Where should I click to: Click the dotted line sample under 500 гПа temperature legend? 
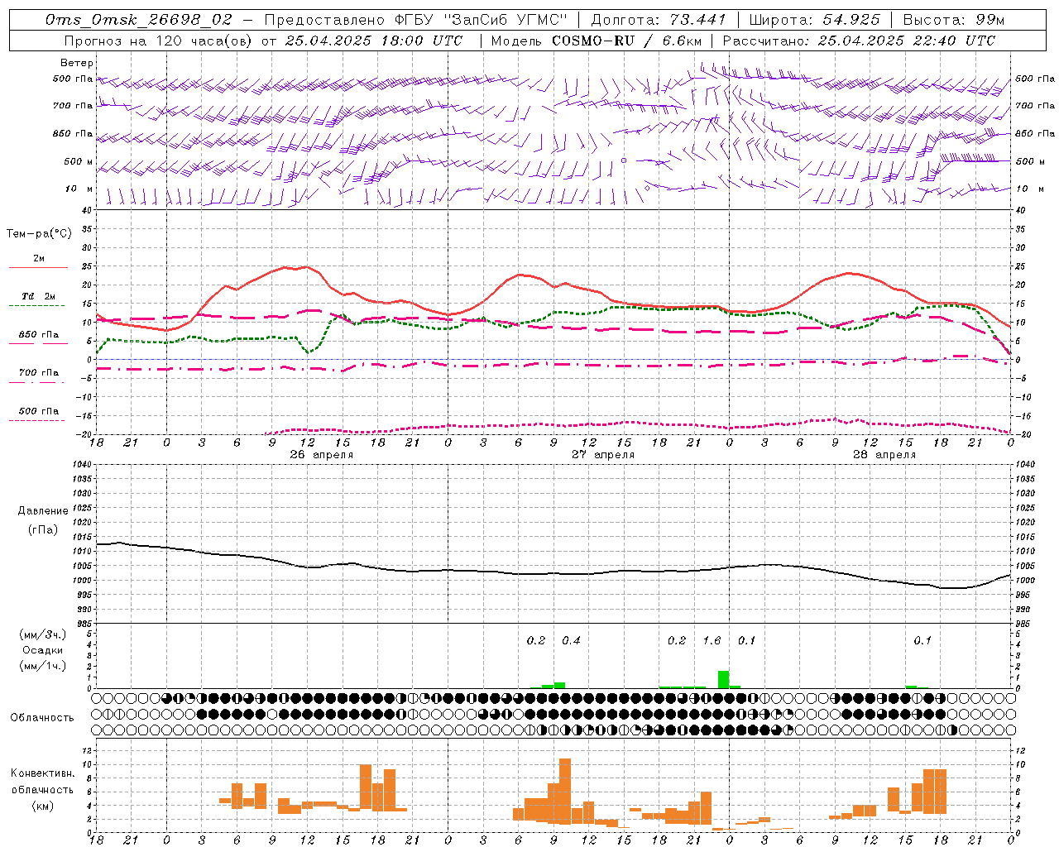[36, 420]
